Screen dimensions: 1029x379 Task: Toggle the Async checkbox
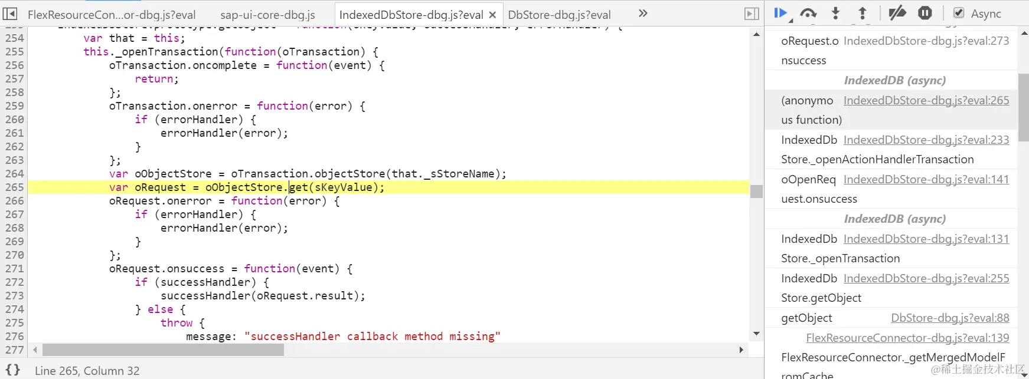[959, 13]
